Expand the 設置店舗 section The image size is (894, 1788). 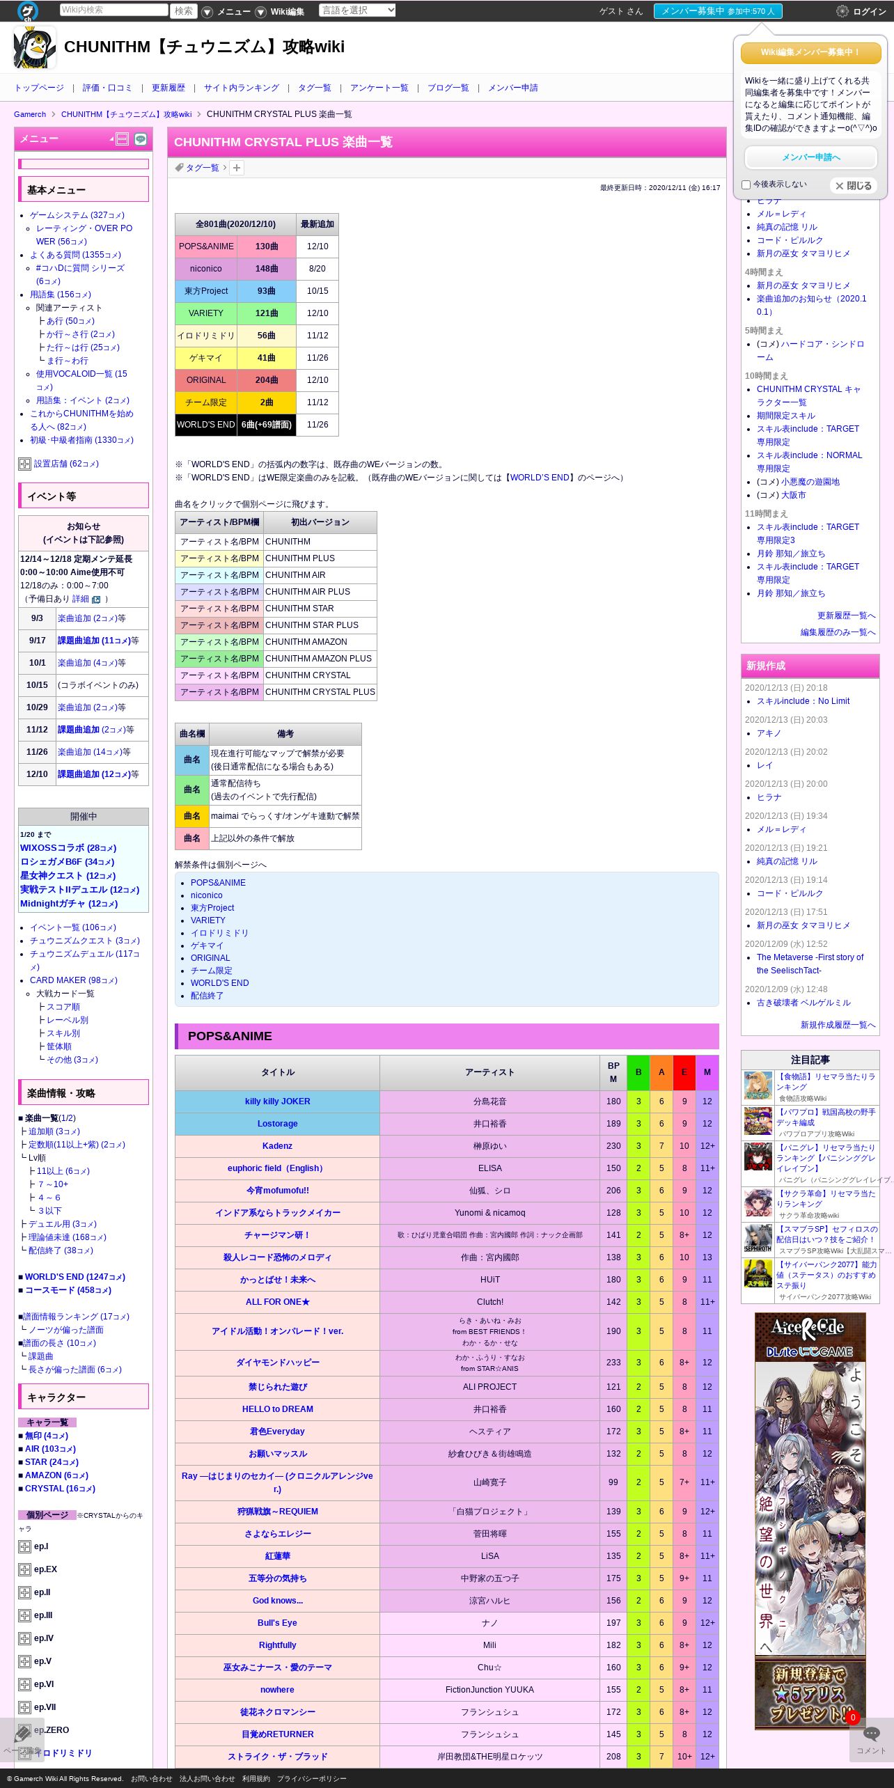(x=24, y=464)
